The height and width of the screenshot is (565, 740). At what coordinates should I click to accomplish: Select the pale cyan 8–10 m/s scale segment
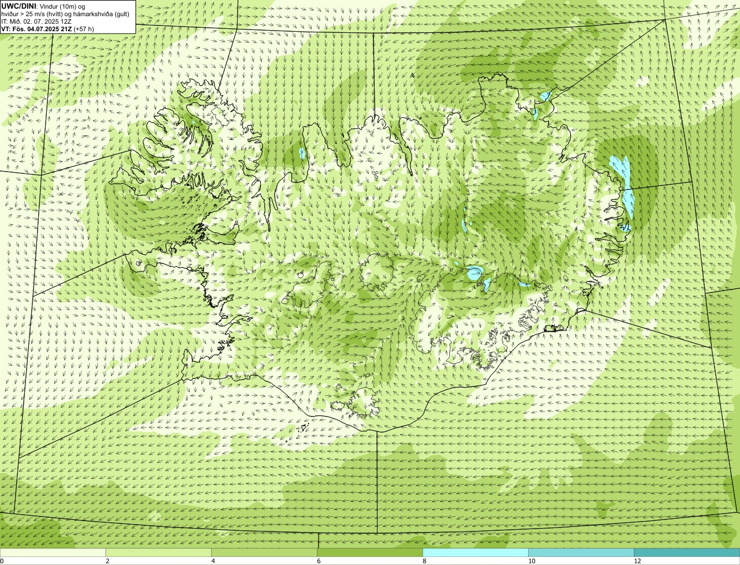click(476, 552)
